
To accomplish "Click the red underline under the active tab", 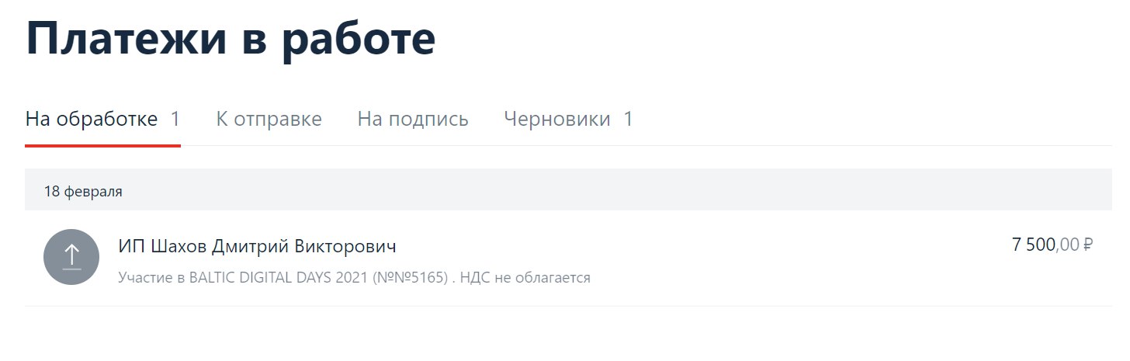I will click(x=102, y=145).
